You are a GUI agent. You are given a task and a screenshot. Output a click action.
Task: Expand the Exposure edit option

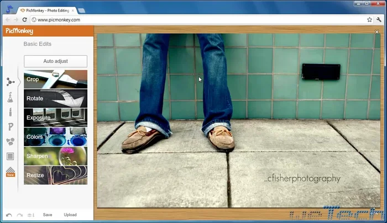(55, 118)
